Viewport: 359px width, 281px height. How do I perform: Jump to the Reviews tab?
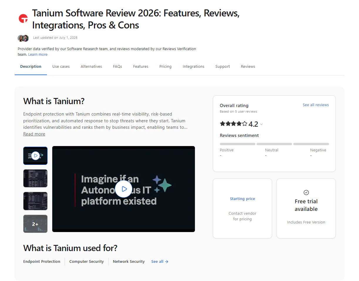pos(248,67)
